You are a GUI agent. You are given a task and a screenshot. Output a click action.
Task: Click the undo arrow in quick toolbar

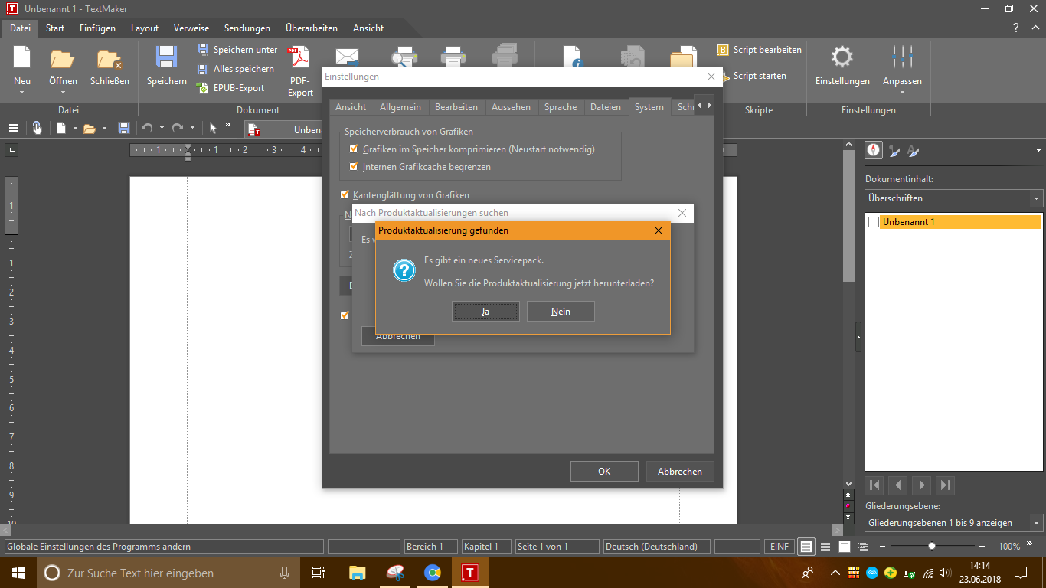click(x=147, y=128)
